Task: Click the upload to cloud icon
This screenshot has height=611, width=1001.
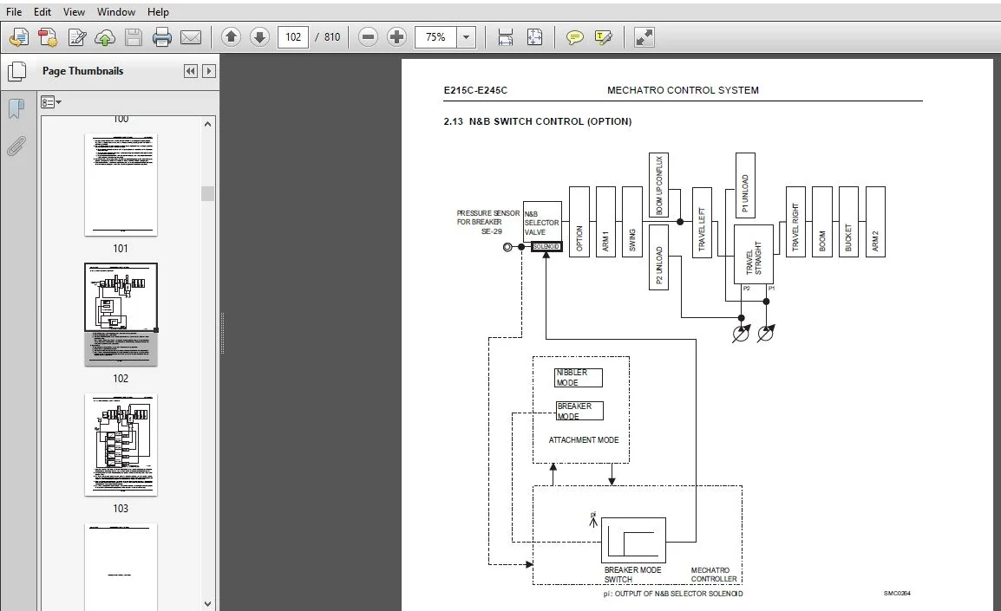Action: click(105, 37)
